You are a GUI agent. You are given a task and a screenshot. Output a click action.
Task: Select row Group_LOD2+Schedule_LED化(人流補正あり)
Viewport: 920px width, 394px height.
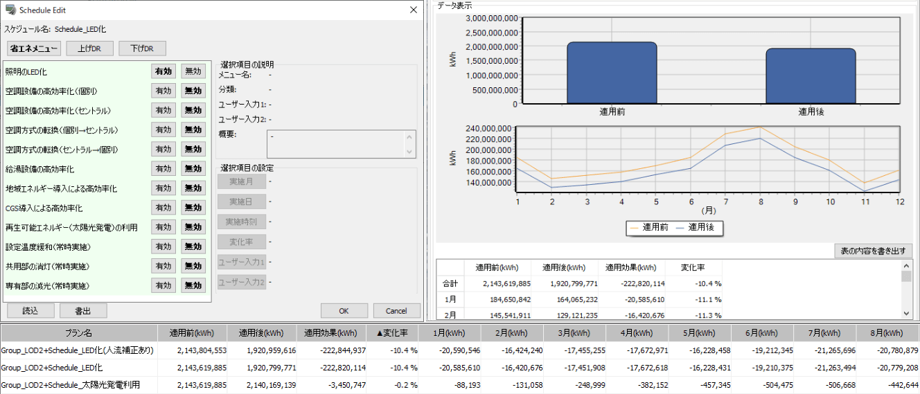tap(460, 350)
